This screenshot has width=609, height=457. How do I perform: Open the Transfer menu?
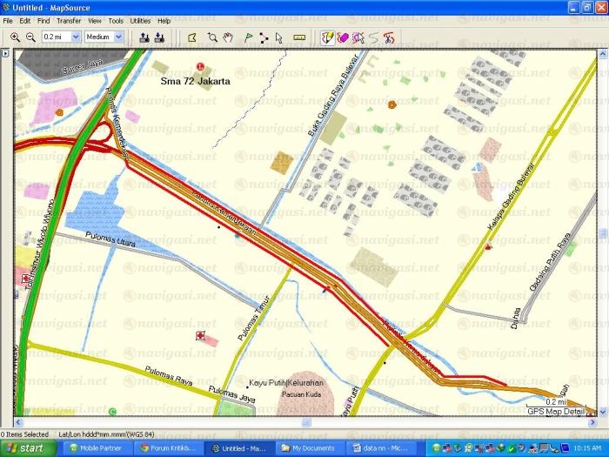coord(69,20)
